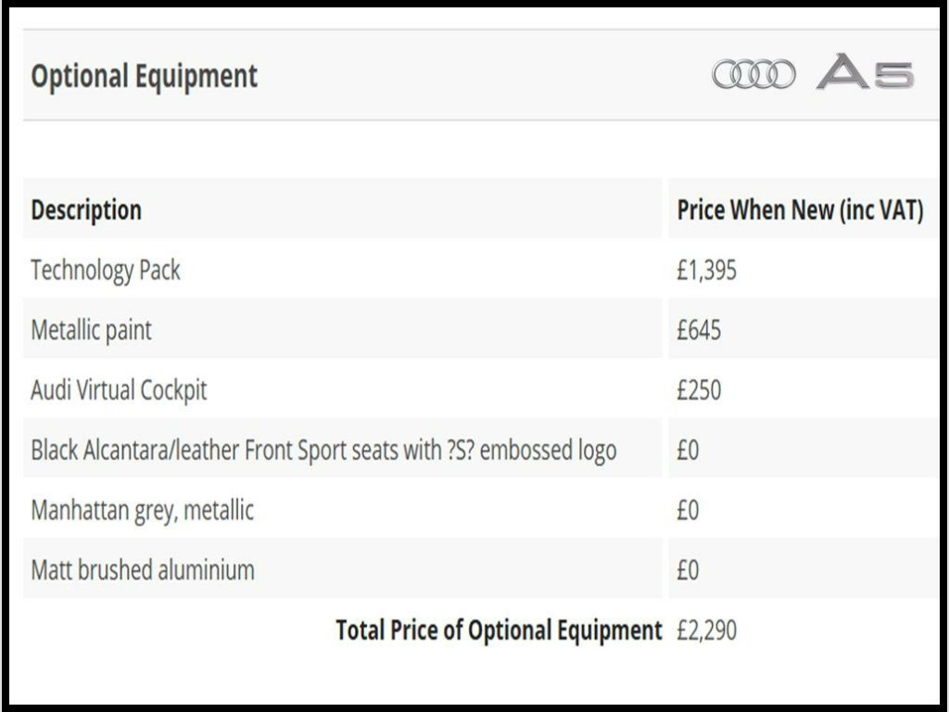Viewport: 949px width, 712px height.
Task: Click the £645 price value
Action: pyautogui.click(x=699, y=330)
